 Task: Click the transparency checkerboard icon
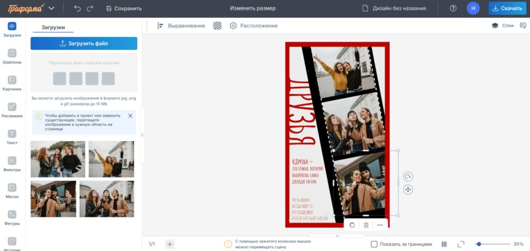(217, 26)
